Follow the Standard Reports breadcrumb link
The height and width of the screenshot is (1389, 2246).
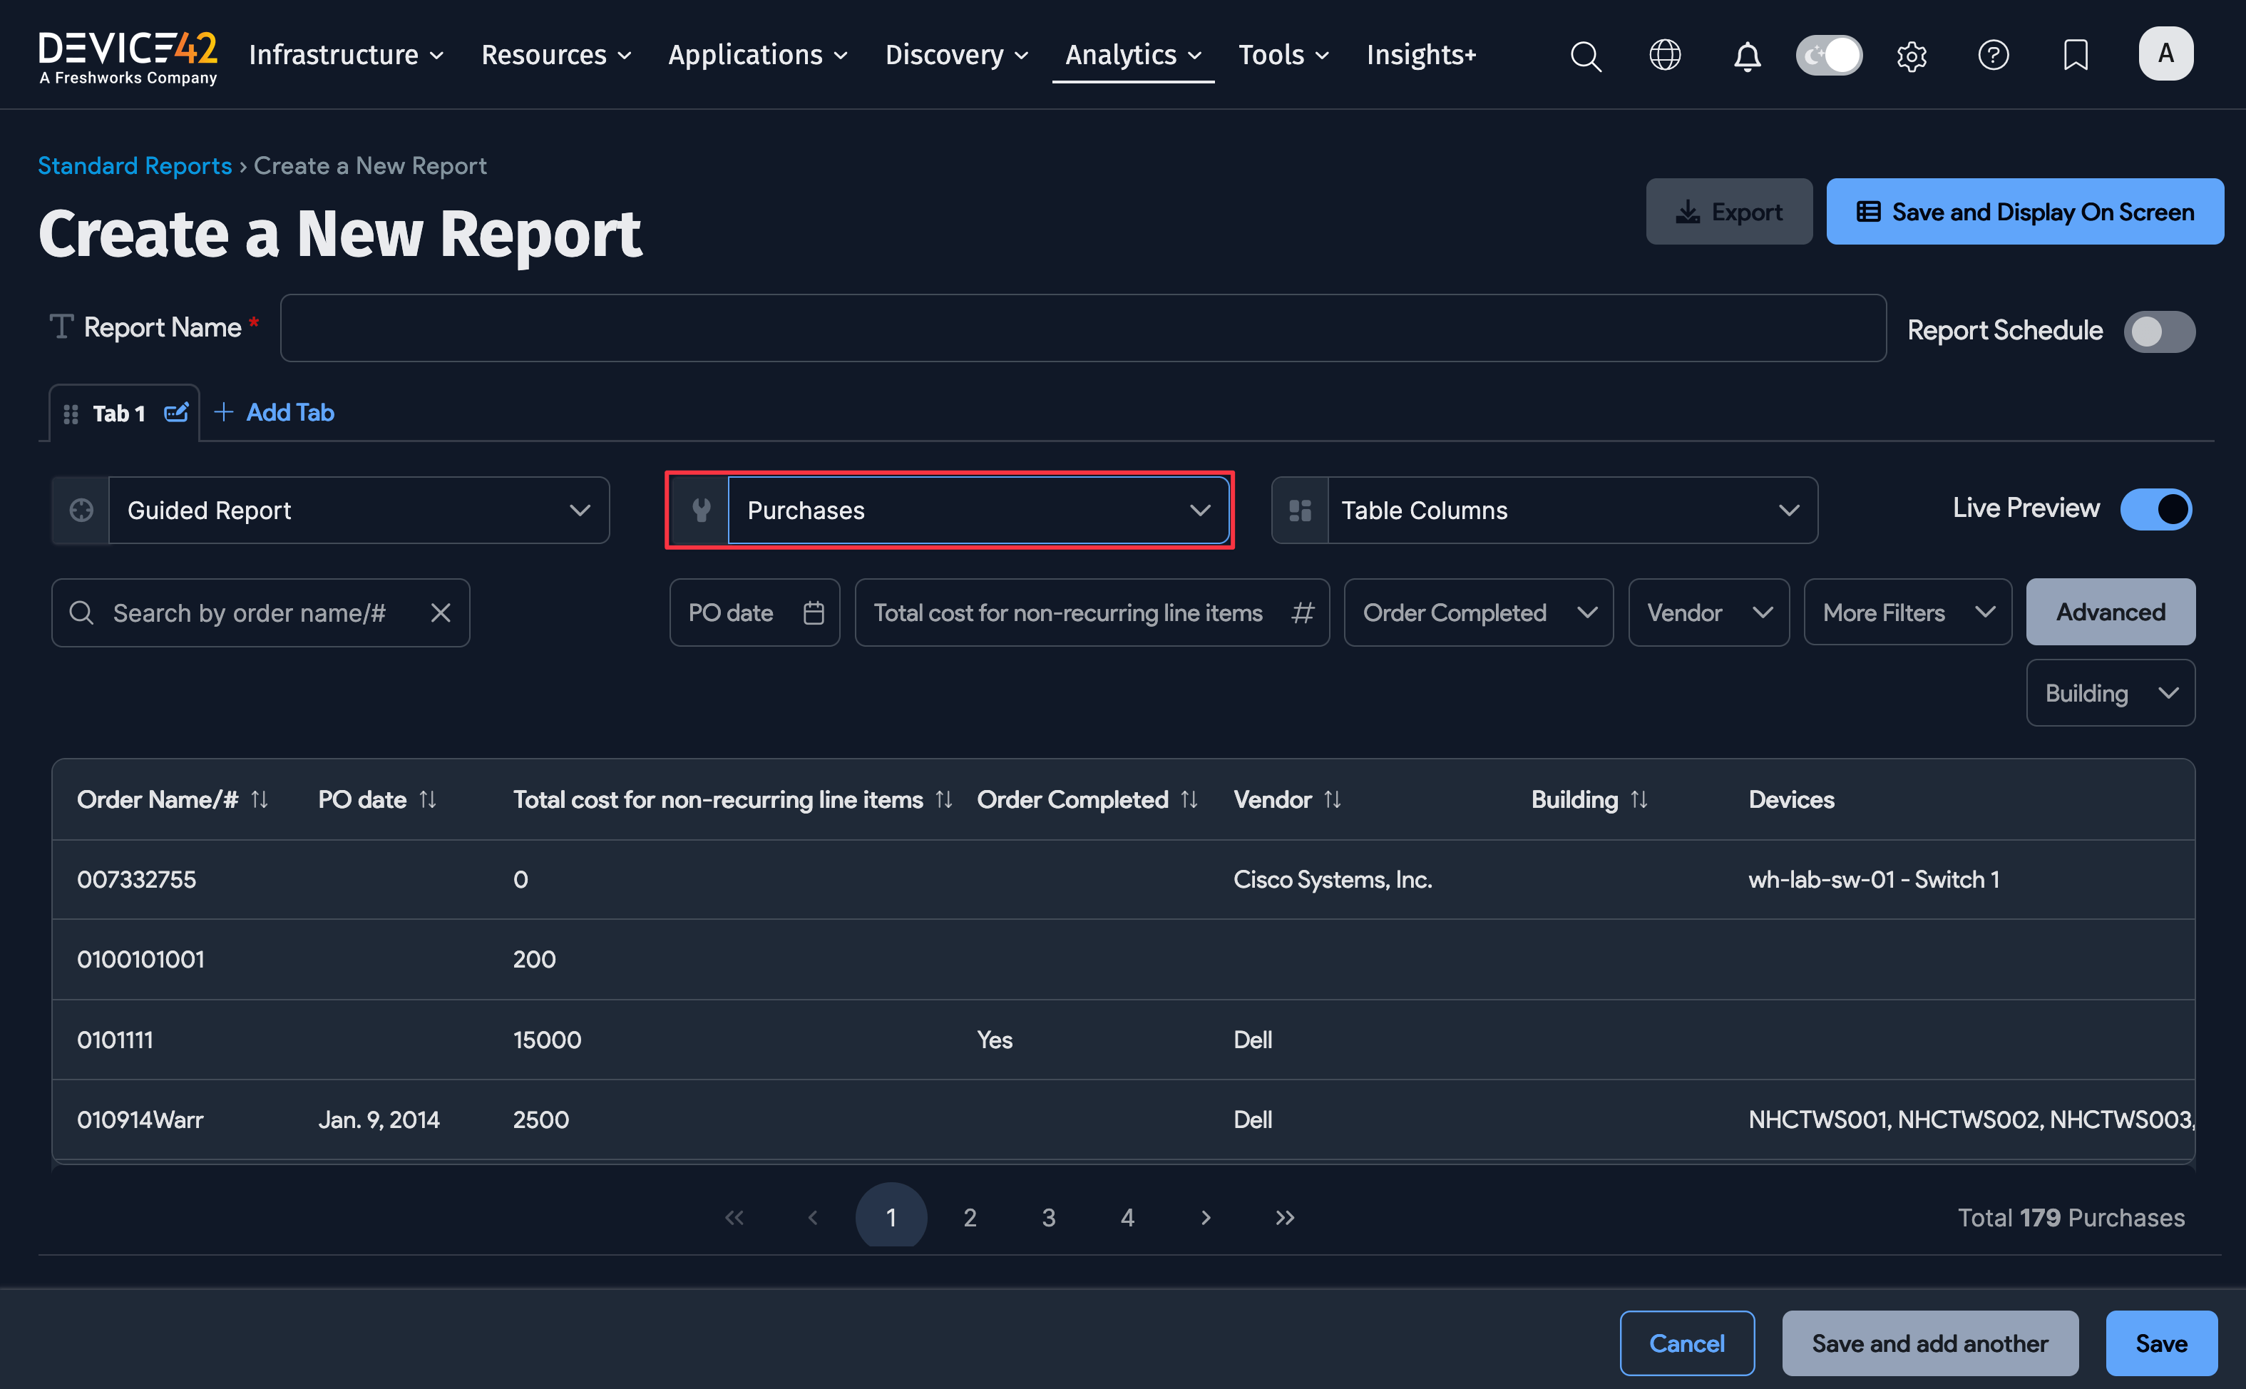[x=134, y=165]
